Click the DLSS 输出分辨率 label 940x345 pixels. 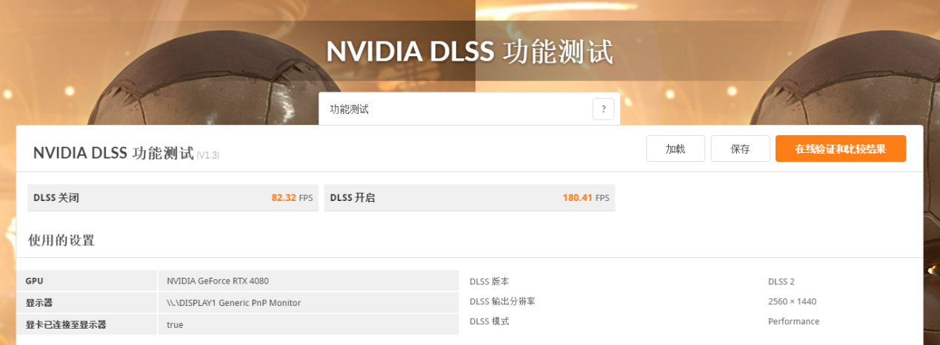coord(502,301)
